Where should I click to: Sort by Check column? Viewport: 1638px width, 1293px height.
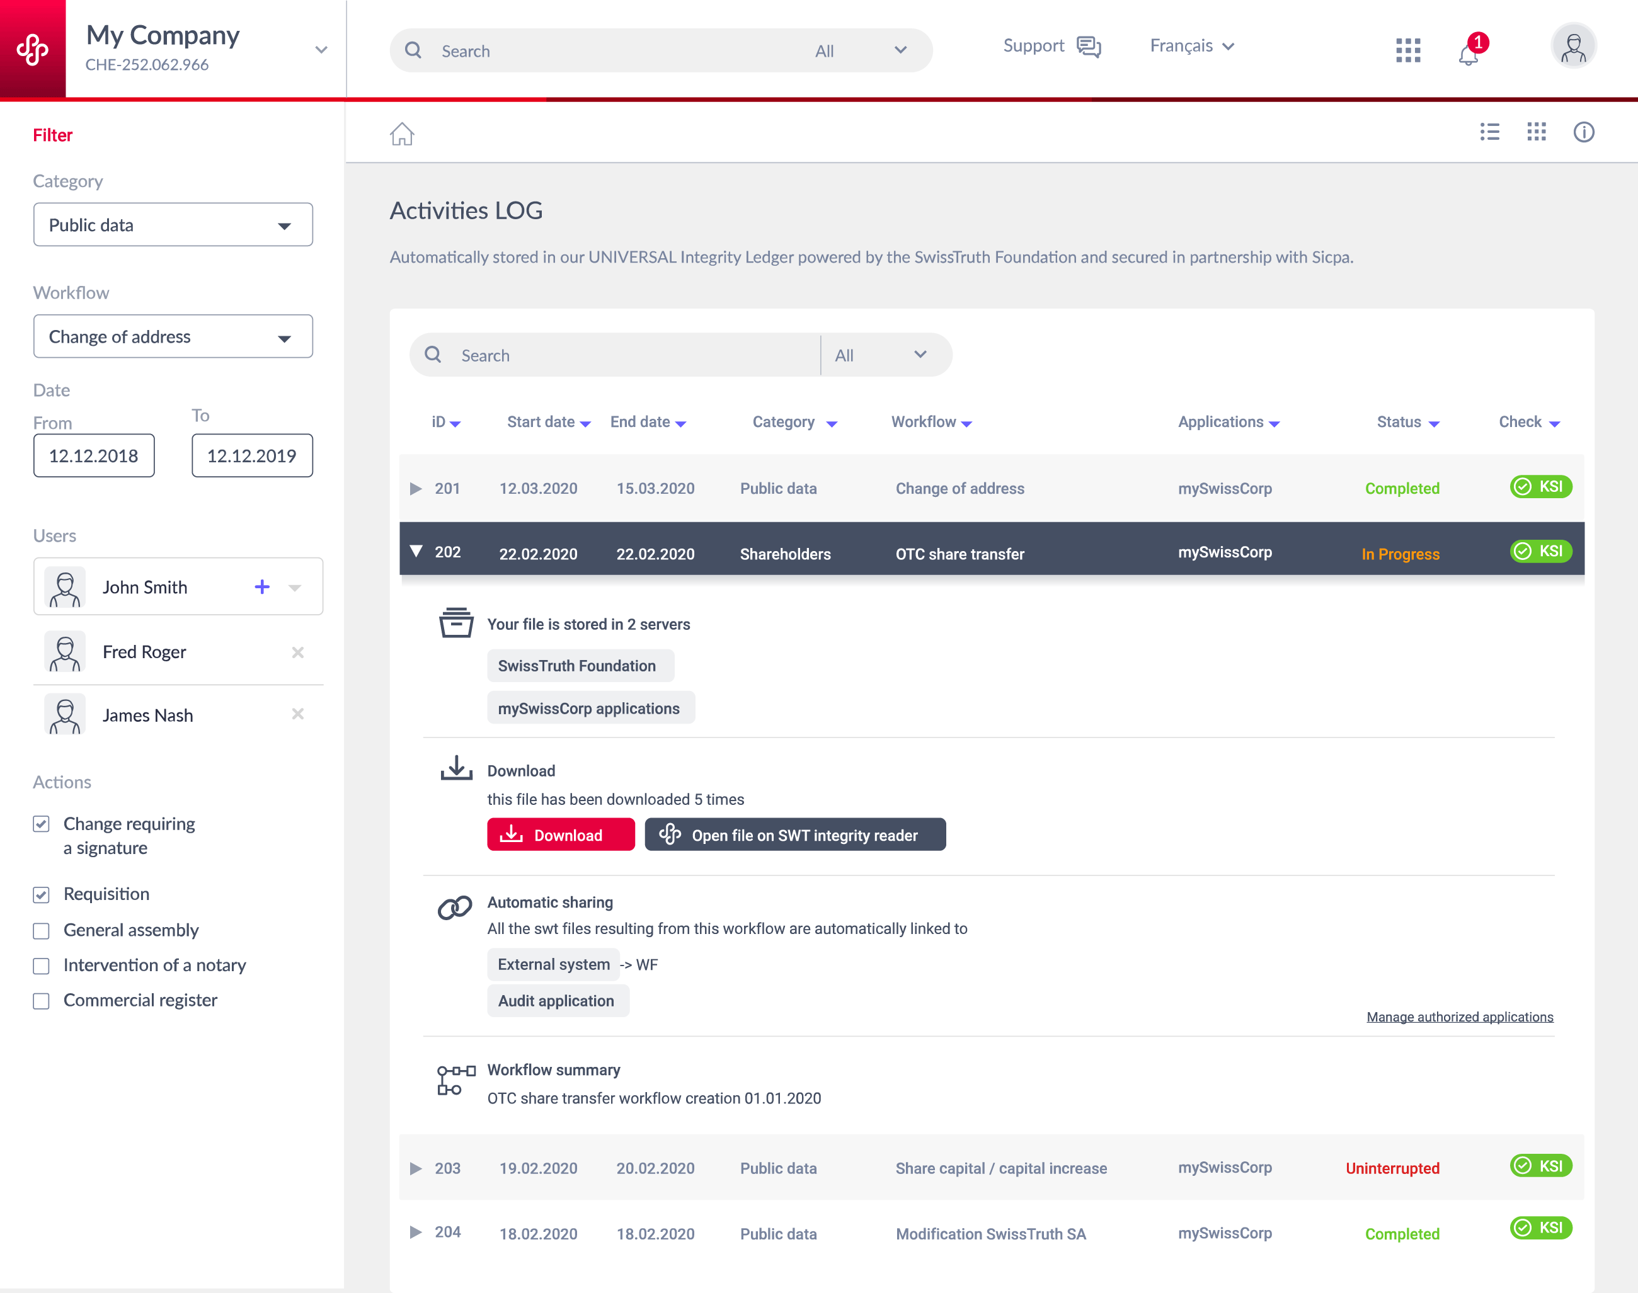(x=1529, y=423)
